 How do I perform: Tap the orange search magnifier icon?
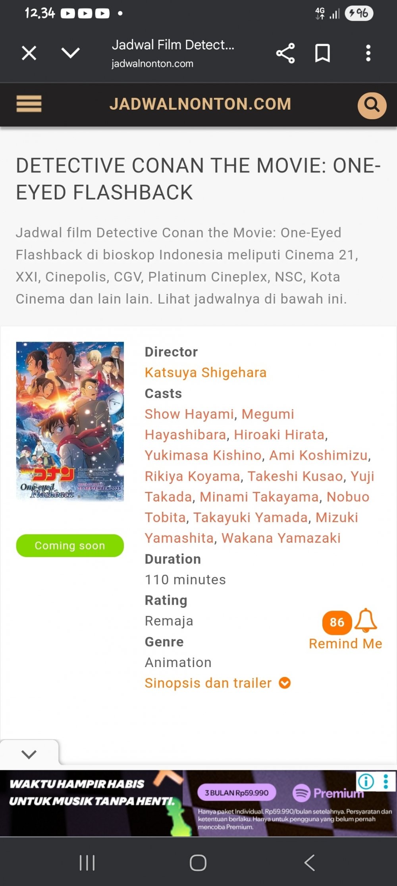[x=372, y=105]
